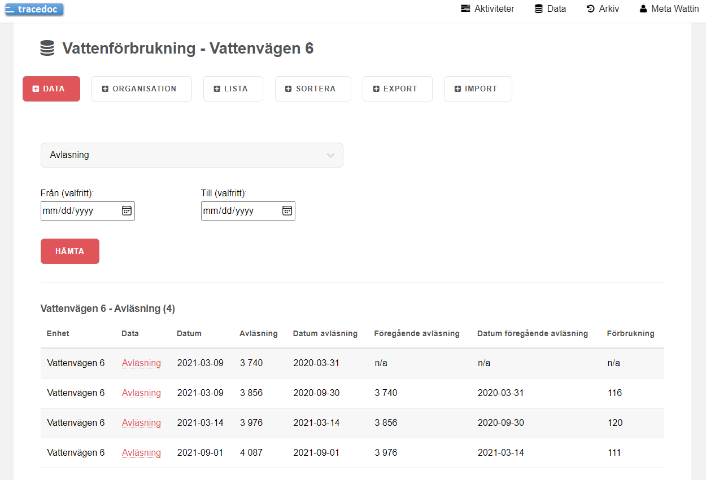706x480 pixels.
Task: Expand the SORTERA options
Action: point(313,89)
